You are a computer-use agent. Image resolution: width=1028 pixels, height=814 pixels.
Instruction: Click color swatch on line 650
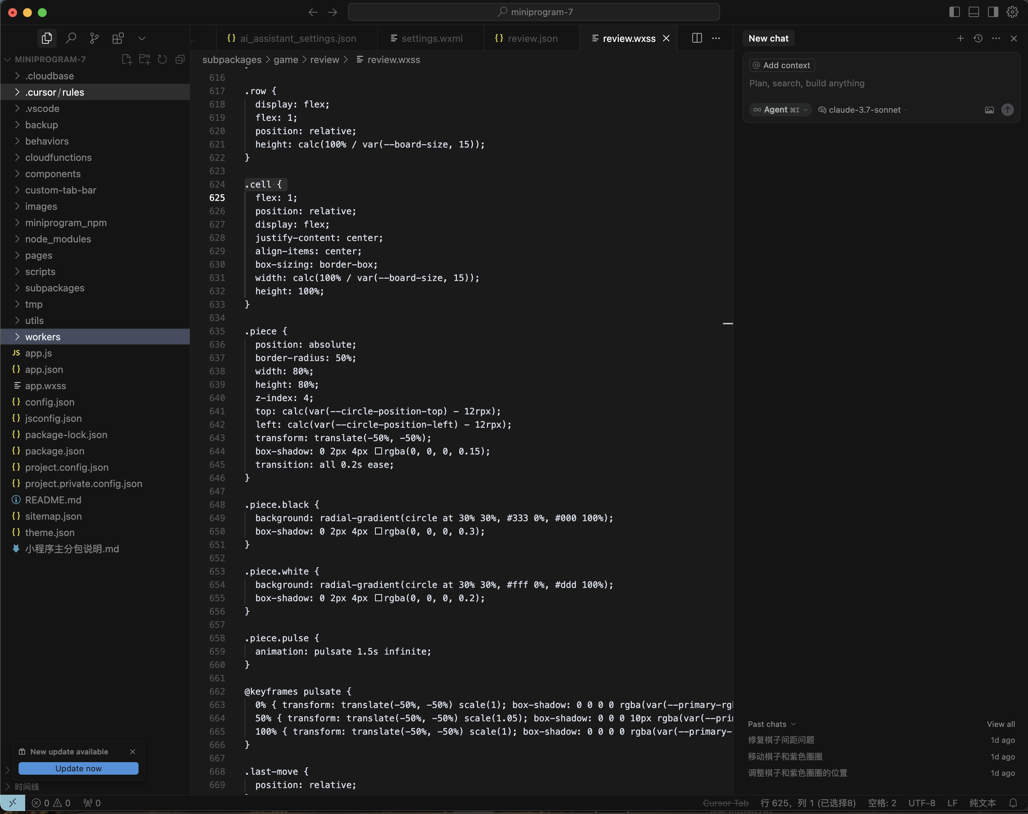point(378,531)
